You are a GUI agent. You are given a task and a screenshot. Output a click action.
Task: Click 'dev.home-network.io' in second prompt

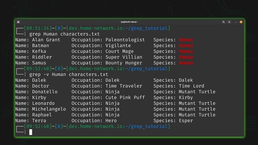pos(96,68)
